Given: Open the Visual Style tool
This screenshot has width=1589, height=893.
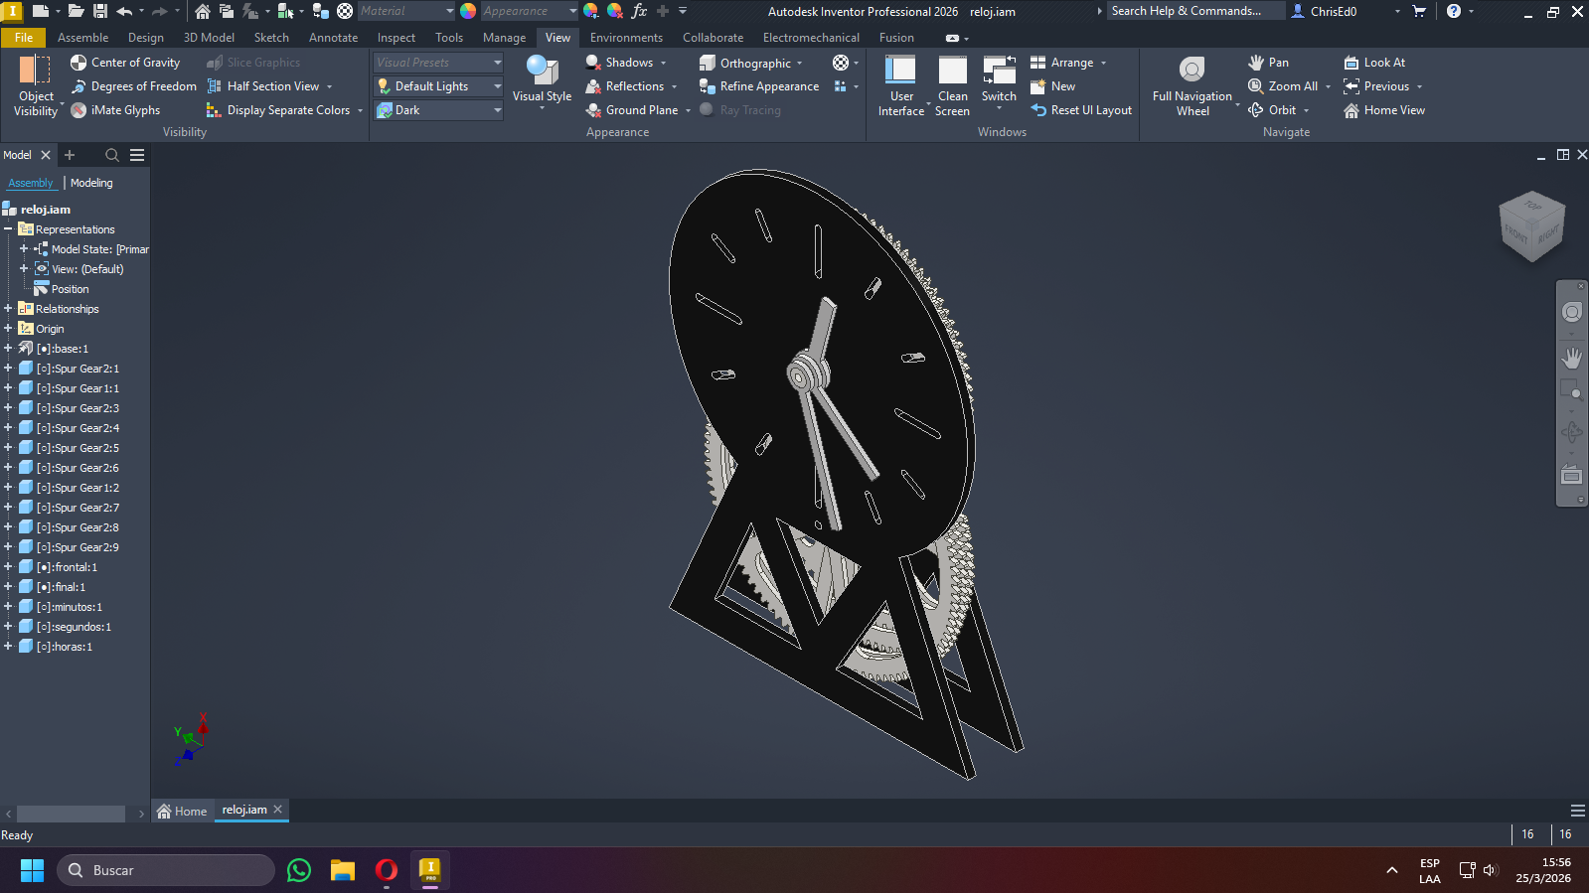Looking at the screenshot, I should 542,79.
